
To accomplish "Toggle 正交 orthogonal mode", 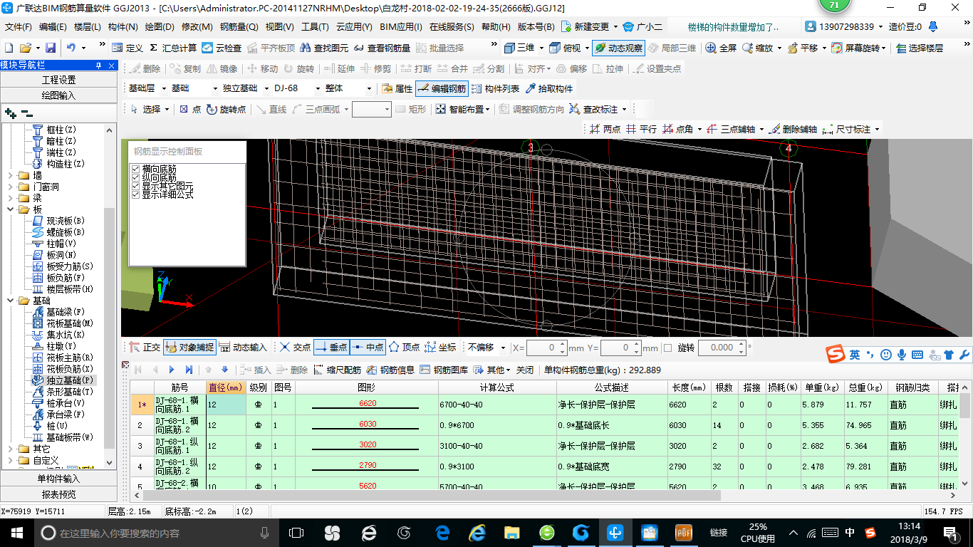I will [145, 347].
